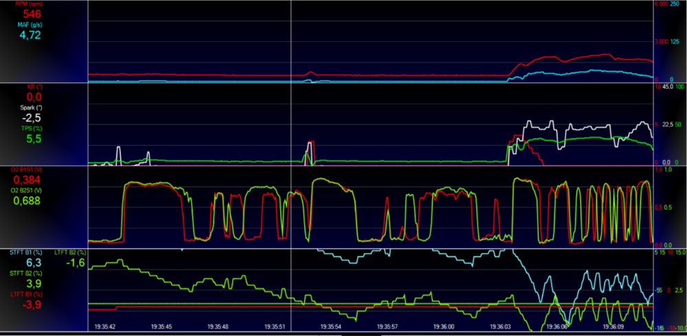This screenshot has height=336, width=687.
Task: Jump to the 19:35:42 timestamp
Action: pos(104,327)
